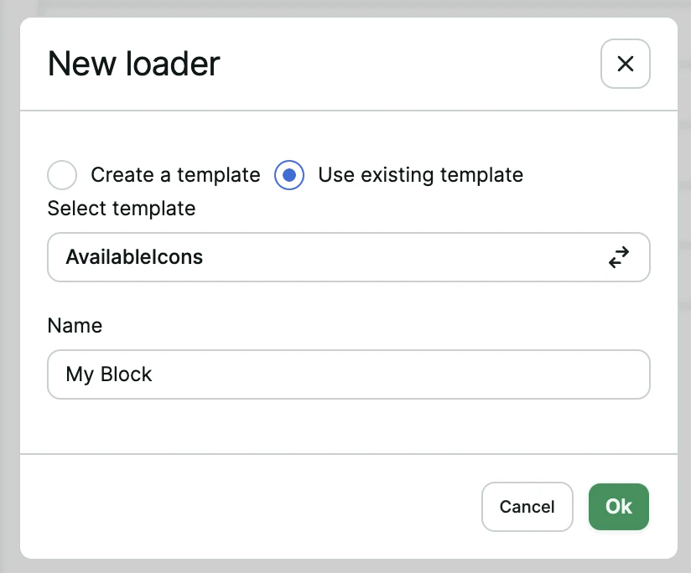
Task: Click the bidirectional arrow beside AvailableIcons
Action: pos(619,257)
